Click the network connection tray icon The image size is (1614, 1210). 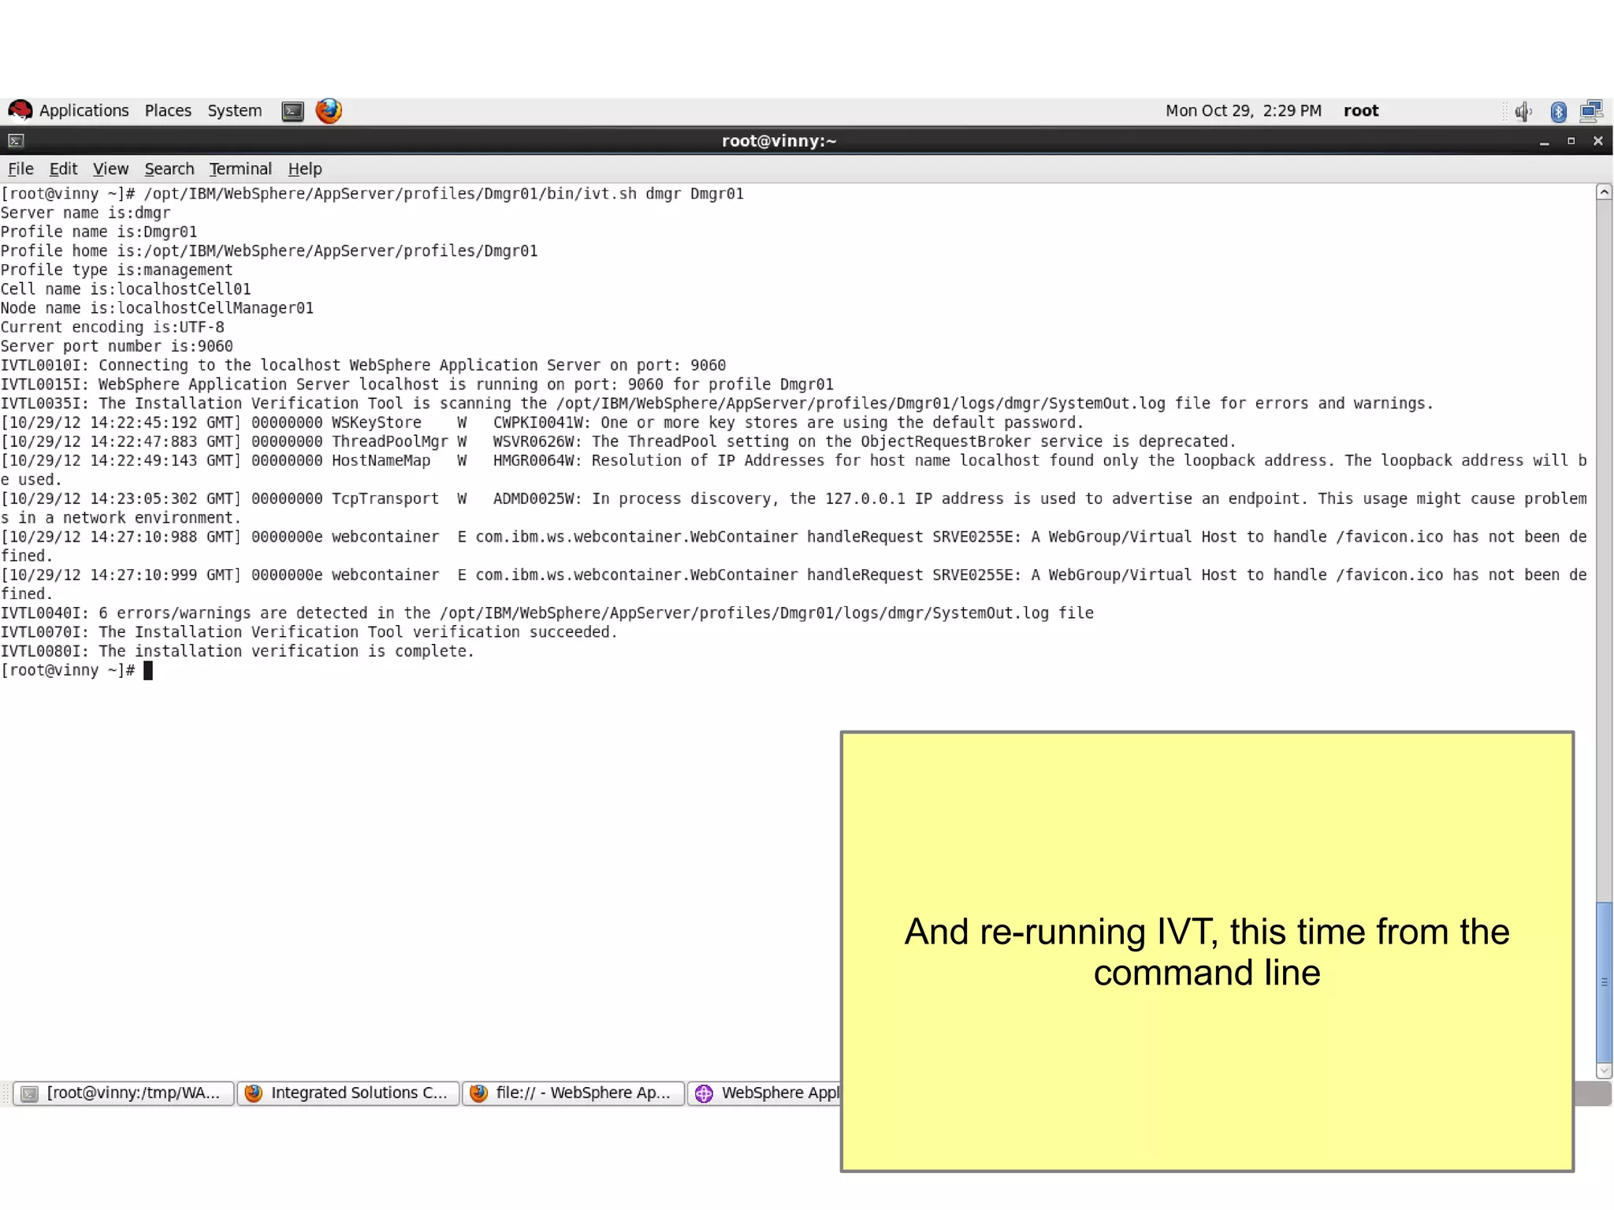[x=1591, y=111]
